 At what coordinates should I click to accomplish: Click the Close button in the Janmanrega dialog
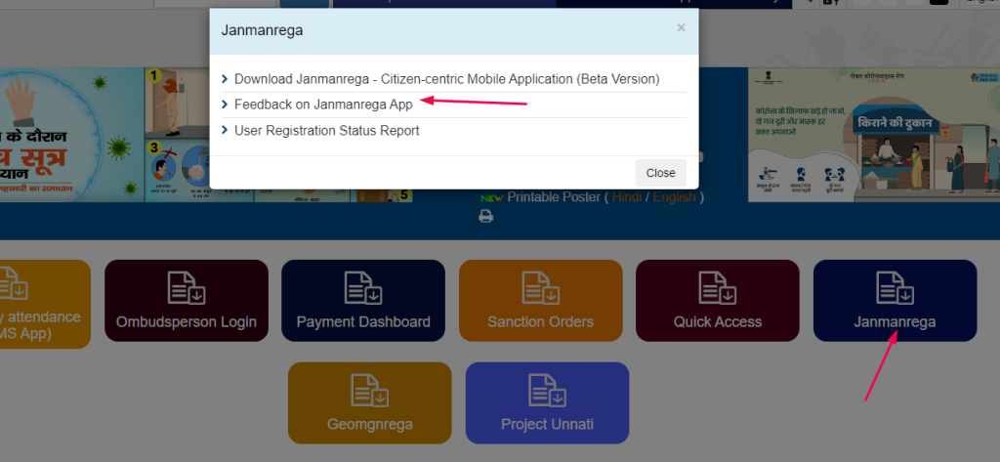(661, 173)
